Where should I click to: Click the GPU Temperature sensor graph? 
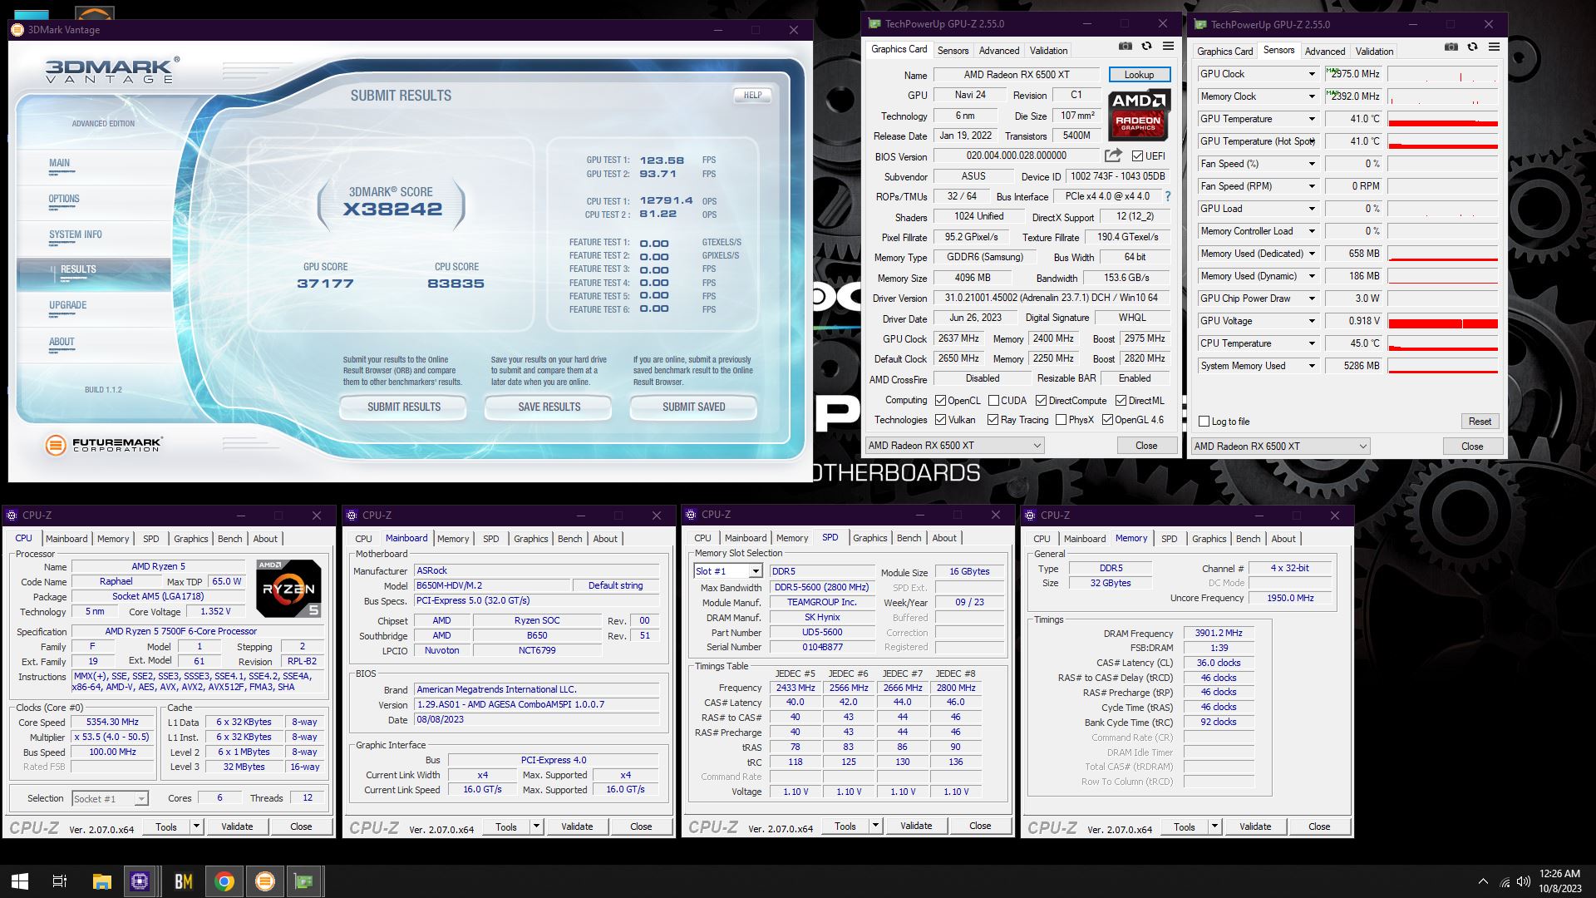[x=1443, y=119]
